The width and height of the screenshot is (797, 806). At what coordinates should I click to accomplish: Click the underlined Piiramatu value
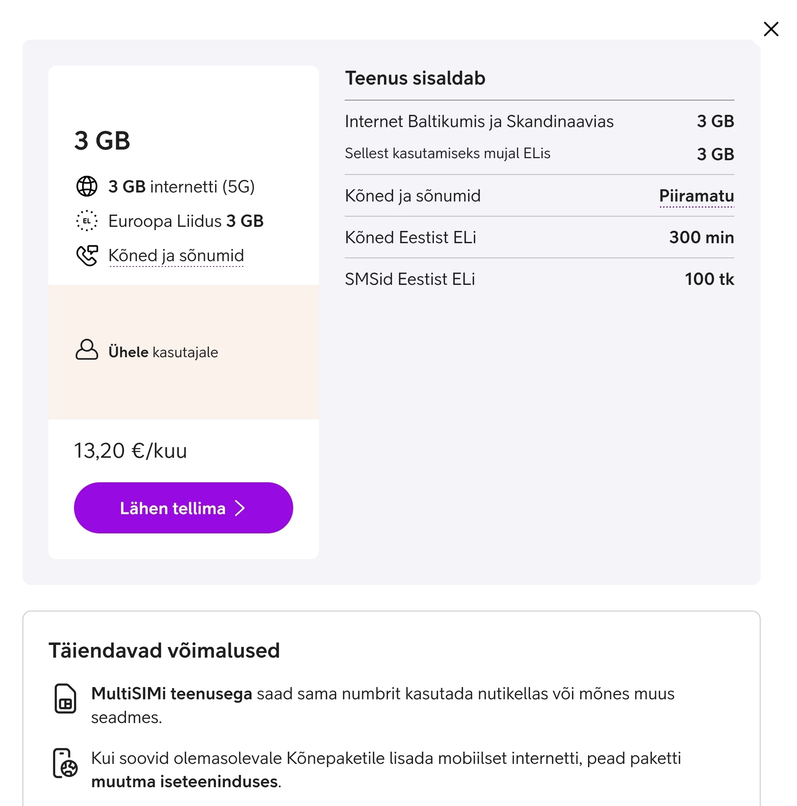click(x=696, y=196)
